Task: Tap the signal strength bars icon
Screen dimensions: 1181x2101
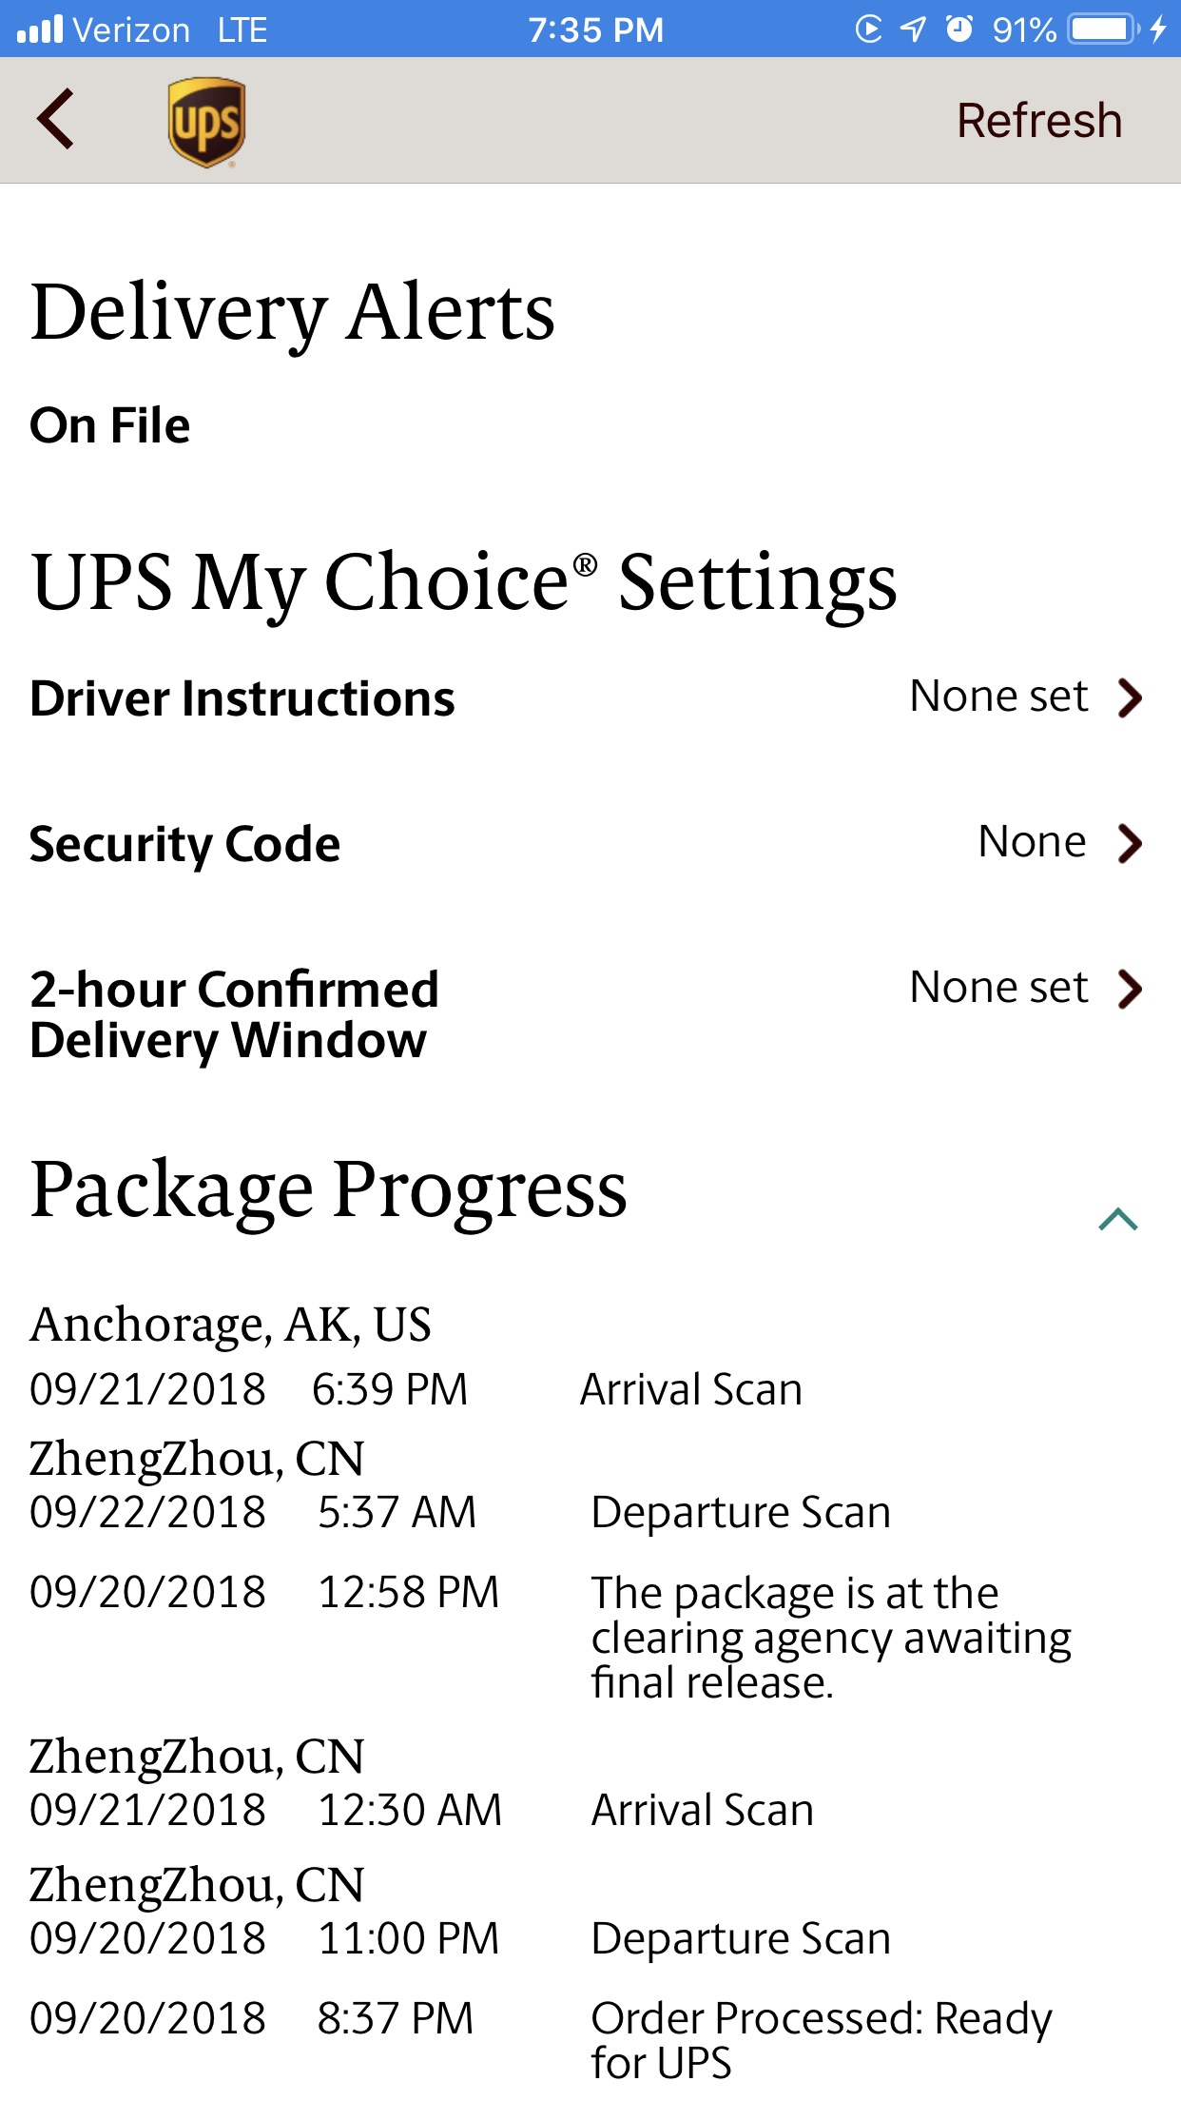Action: tap(40, 29)
